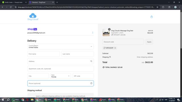Screen dimensions: 182x102
Task: Open the Expre... app in taskbar
Action: [103, 100]
